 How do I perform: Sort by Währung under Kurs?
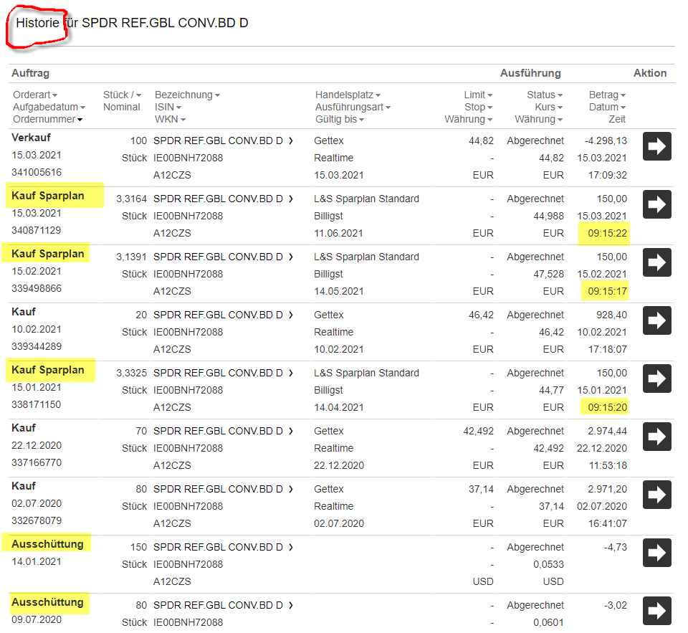click(539, 120)
